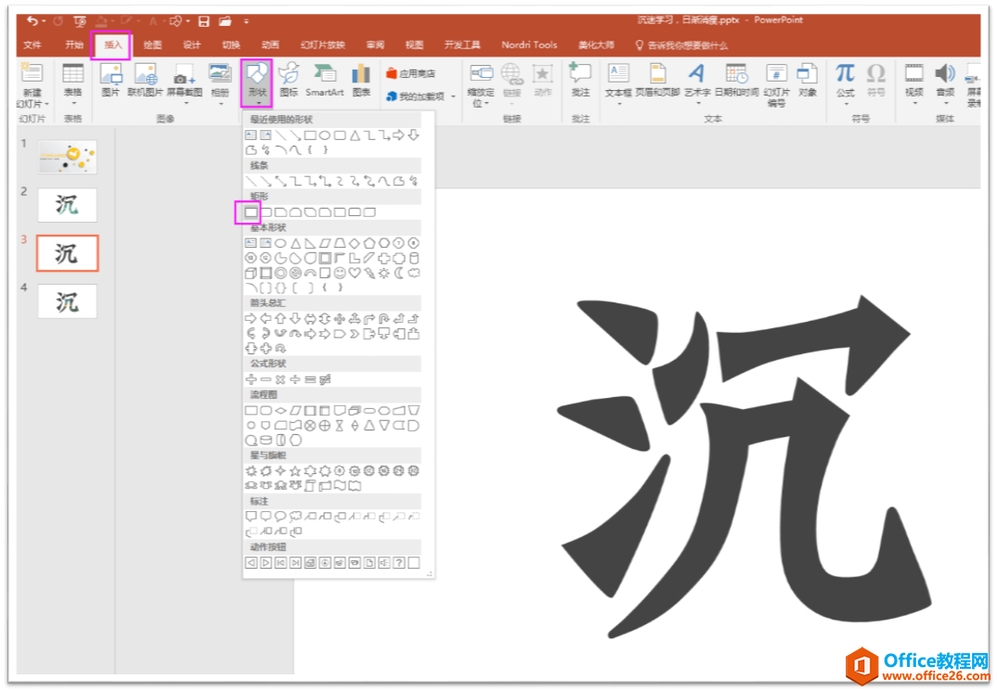The height and width of the screenshot is (692, 997).
Task: Click the SmartArt icon in ribbon
Action: coord(324,80)
